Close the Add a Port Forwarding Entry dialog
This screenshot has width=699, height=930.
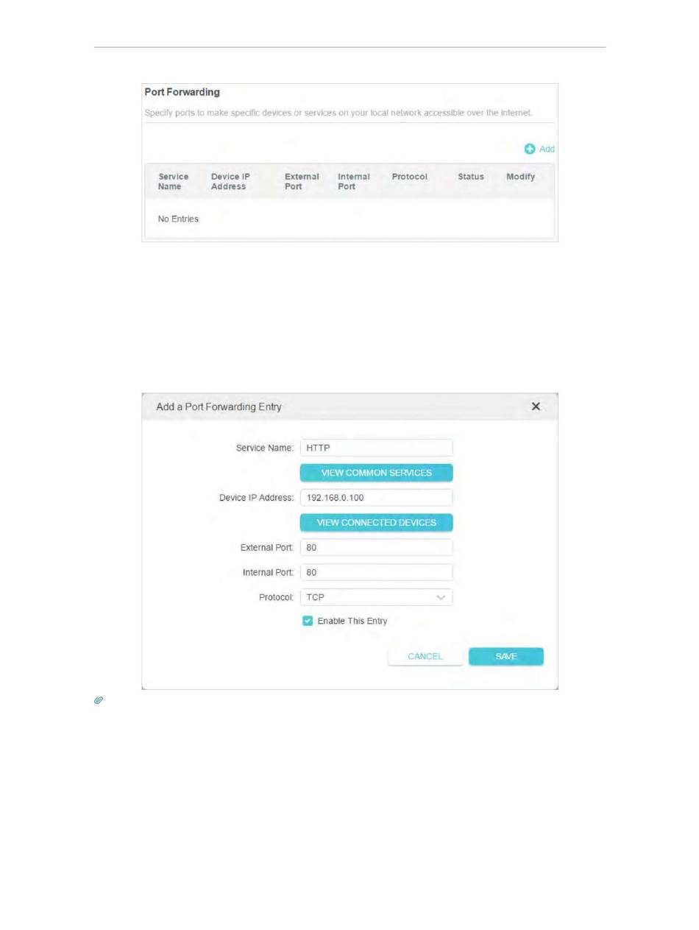pyautogui.click(x=536, y=406)
